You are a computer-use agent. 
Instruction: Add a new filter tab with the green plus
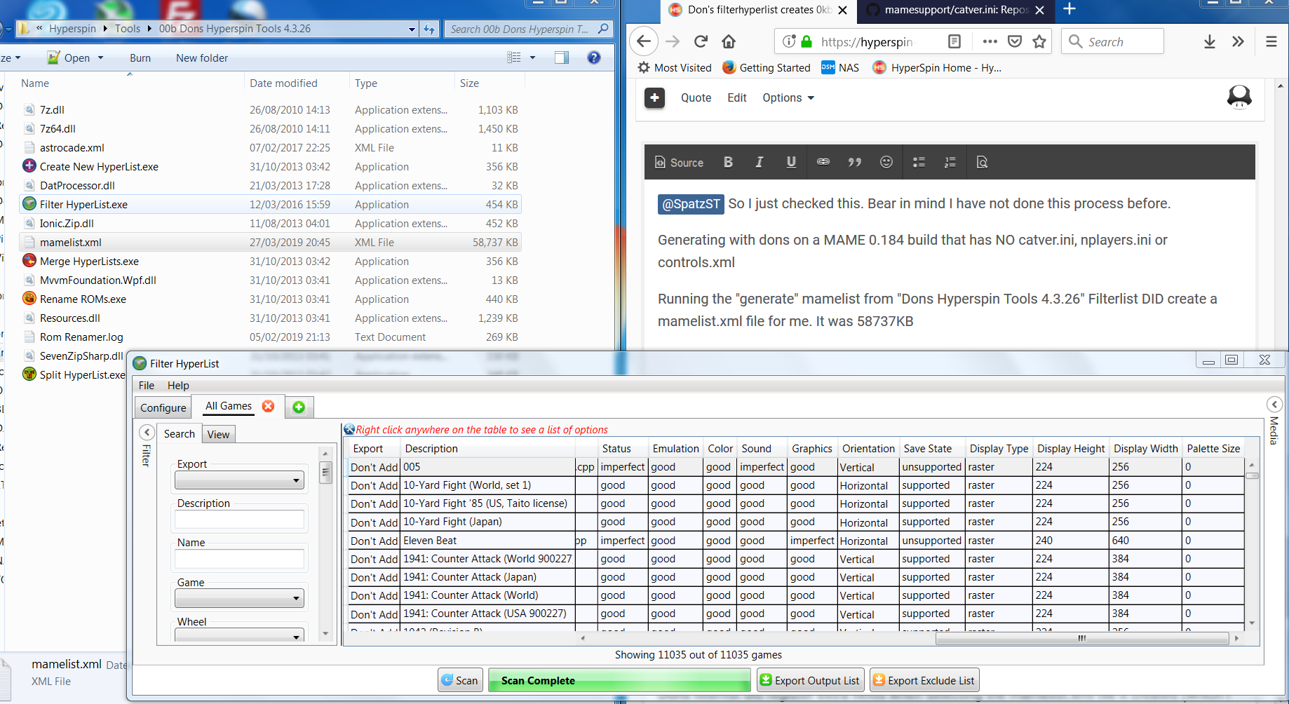299,407
